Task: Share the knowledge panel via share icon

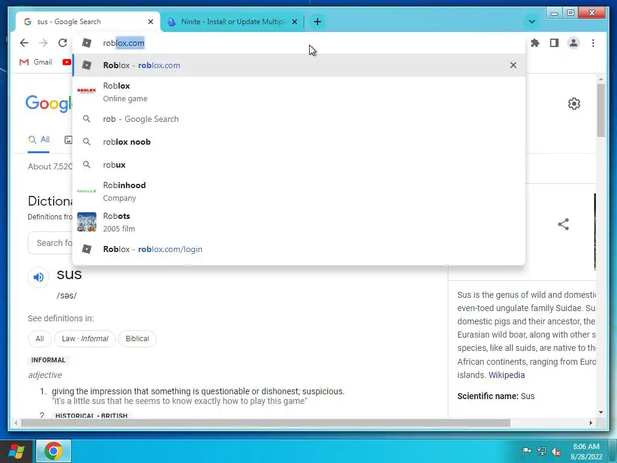Action: pos(563,224)
